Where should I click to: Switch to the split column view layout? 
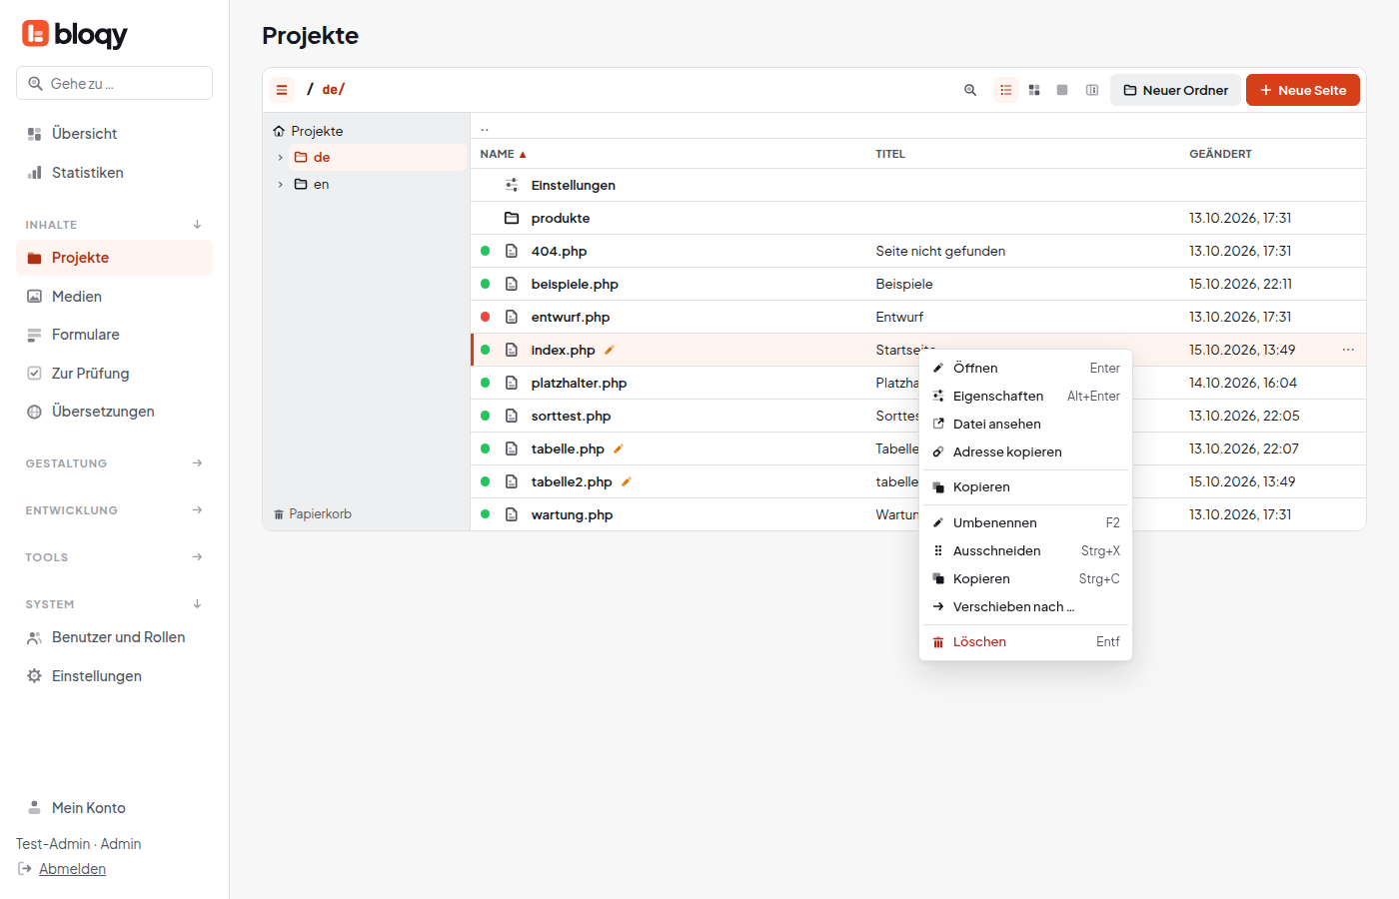[x=1092, y=90]
